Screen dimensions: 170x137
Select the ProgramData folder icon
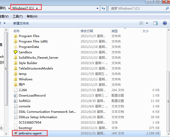point(16,47)
